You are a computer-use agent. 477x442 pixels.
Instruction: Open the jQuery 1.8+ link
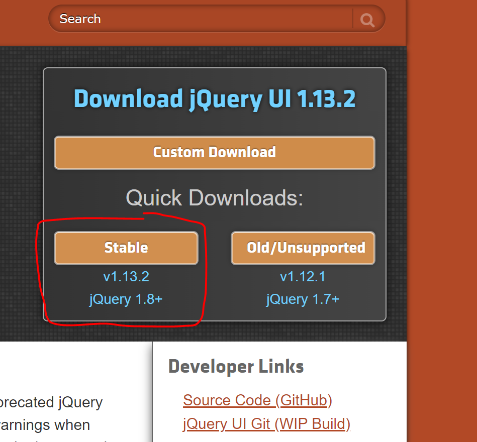[x=126, y=299]
